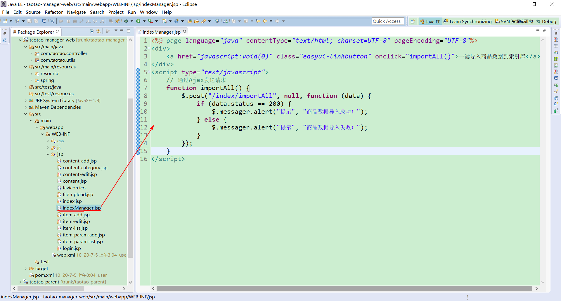Open the Refactor menu

[53, 12]
